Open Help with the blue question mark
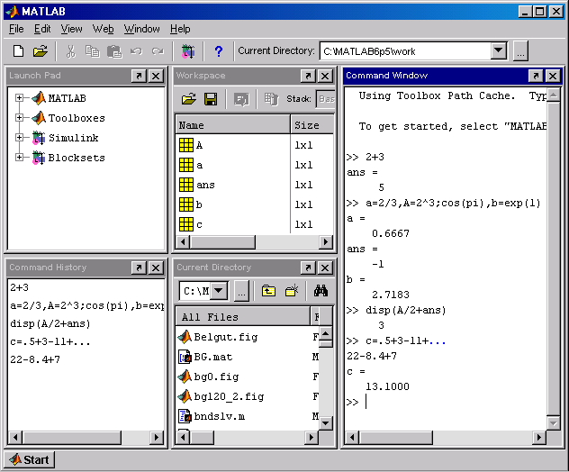The width and height of the screenshot is (569, 472). coord(219,51)
